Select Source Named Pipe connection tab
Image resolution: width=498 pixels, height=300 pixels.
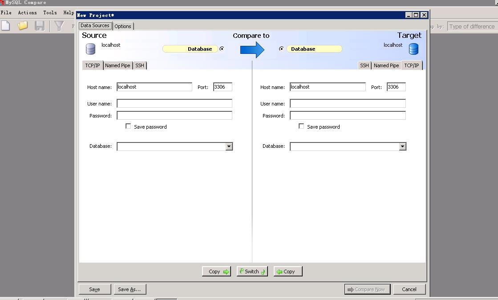(x=117, y=65)
